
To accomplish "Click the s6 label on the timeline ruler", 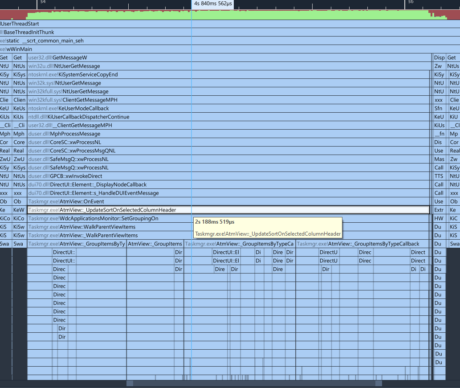I will (x=411, y=3).
